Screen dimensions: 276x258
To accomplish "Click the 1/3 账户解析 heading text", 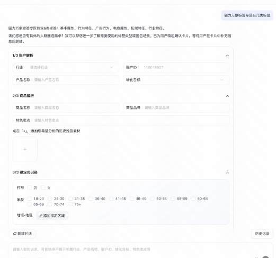I will pyautogui.click(x=23, y=56).
